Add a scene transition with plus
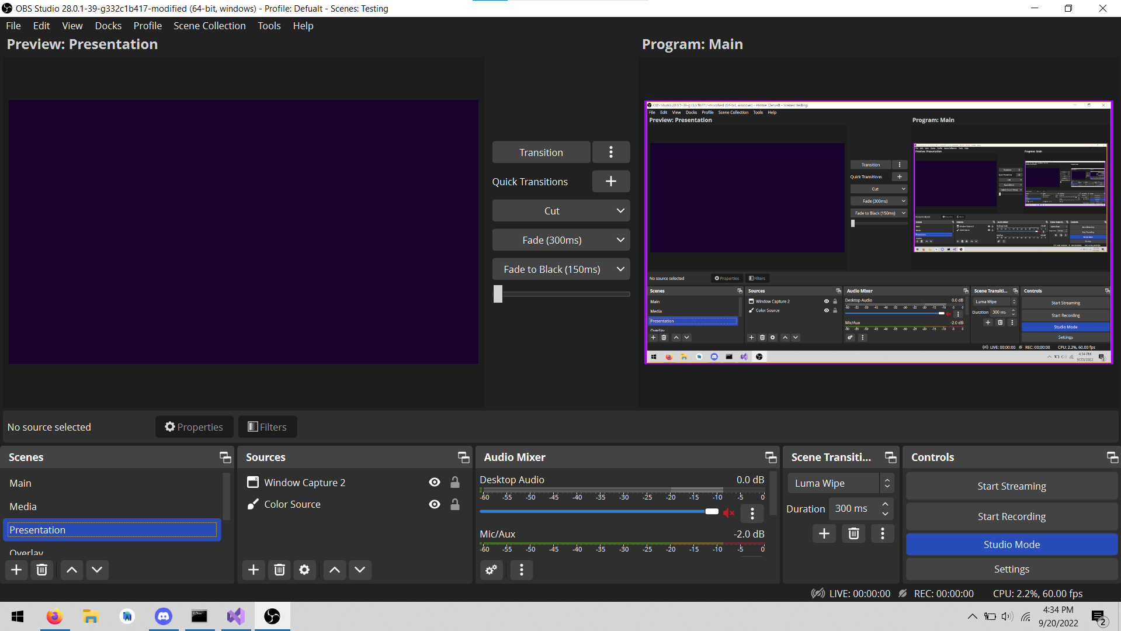 (x=824, y=533)
